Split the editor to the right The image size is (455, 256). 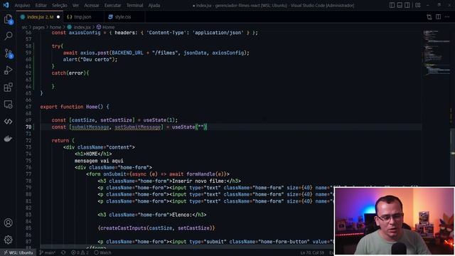[x=438, y=17]
